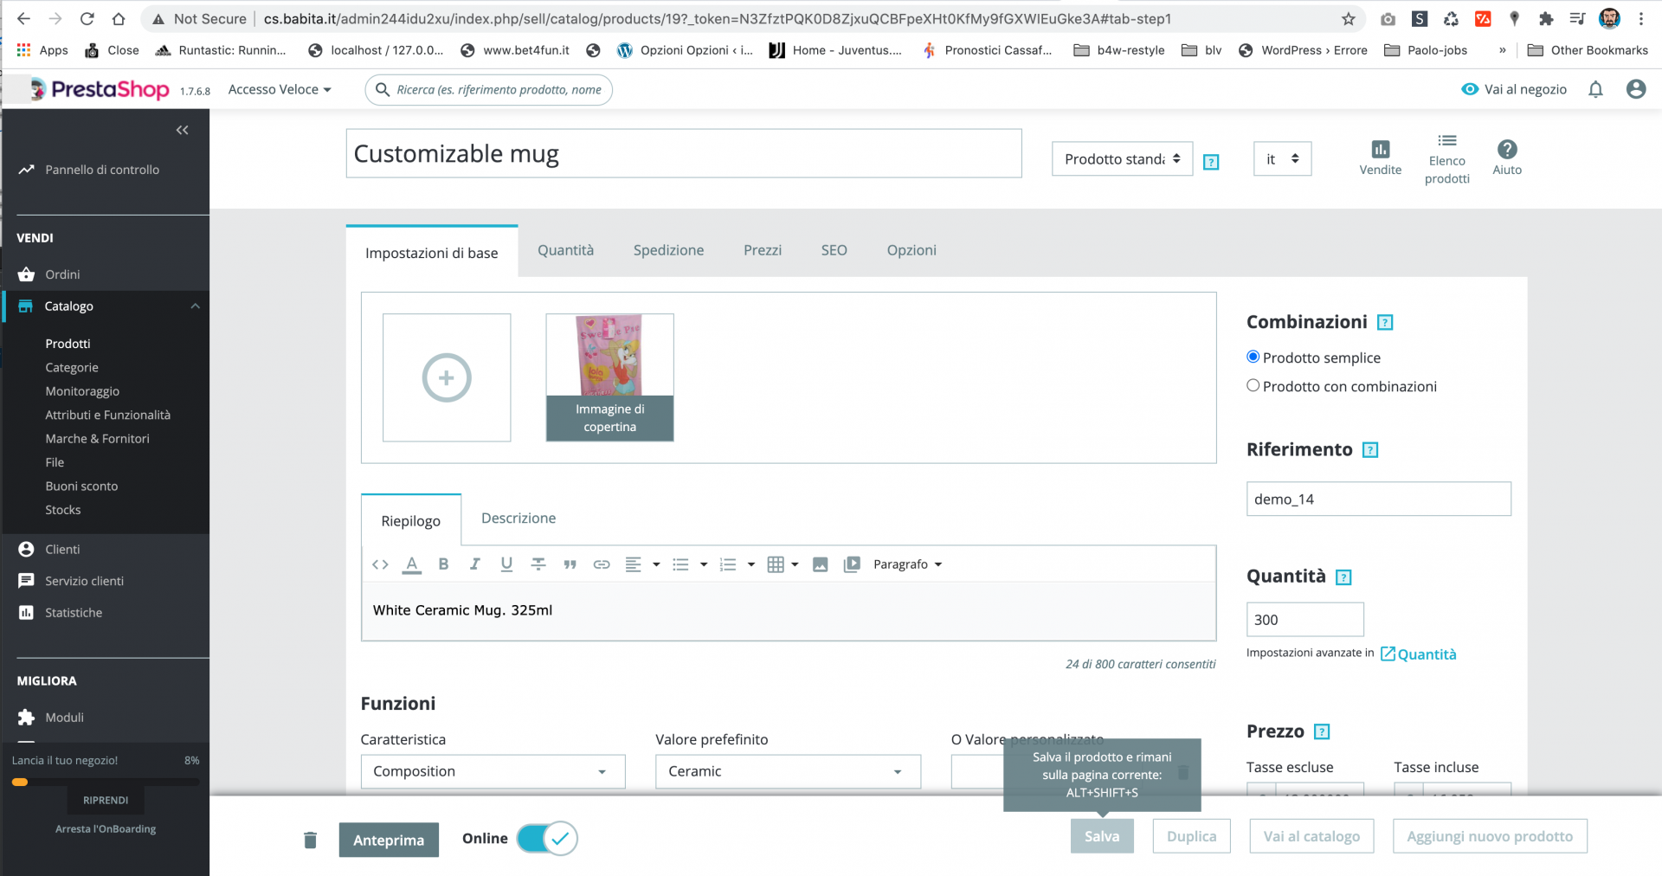Toggle the Online product switch

tap(547, 838)
